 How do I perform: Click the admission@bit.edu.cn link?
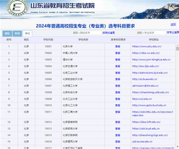[x=145, y=86]
